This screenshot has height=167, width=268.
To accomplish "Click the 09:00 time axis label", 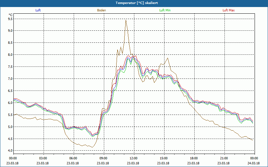I will (104, 158).
